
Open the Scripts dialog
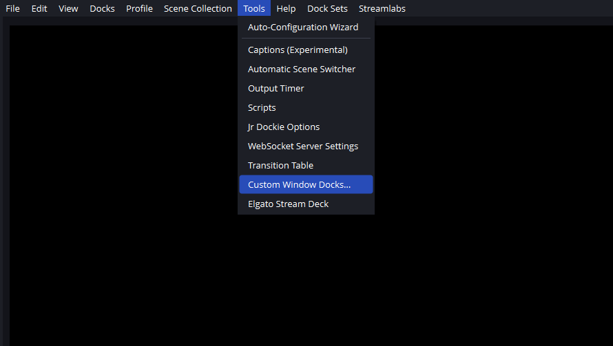click(x=262, y=108)
